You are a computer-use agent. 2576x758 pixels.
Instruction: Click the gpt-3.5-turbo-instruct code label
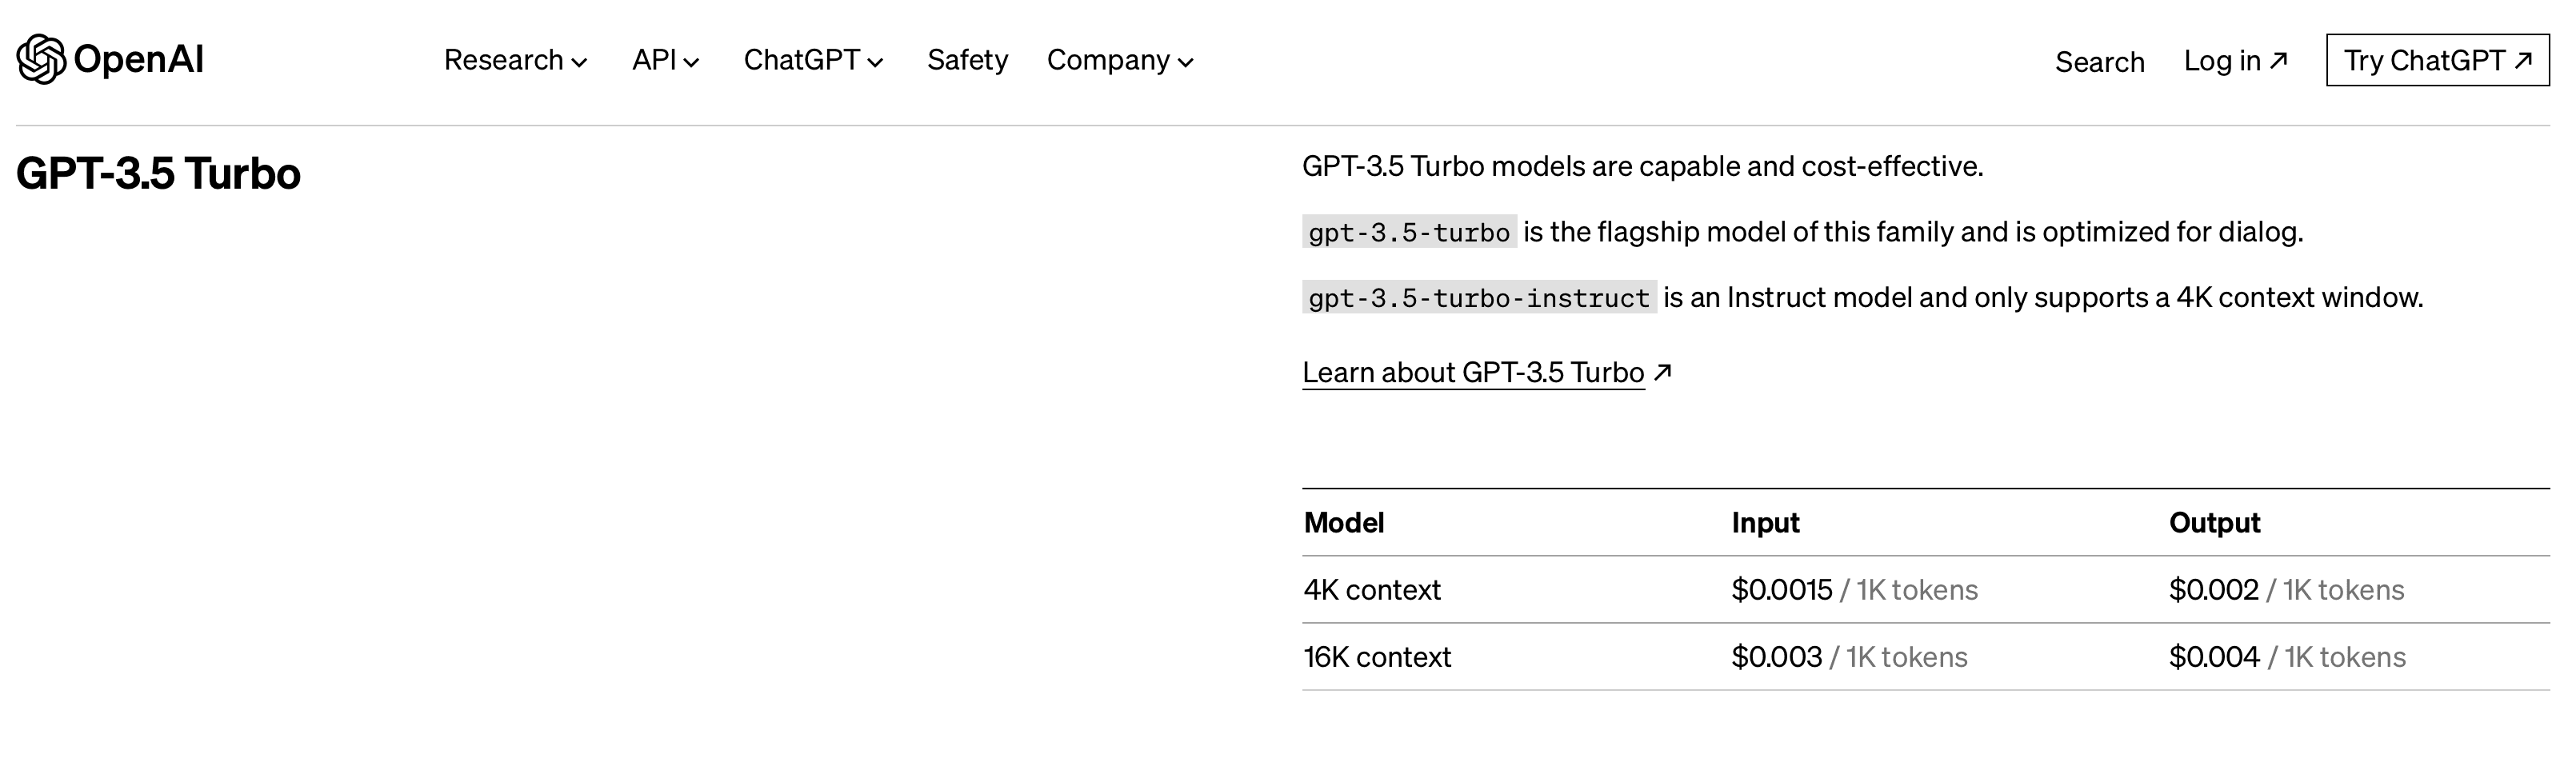point(1479,298)
